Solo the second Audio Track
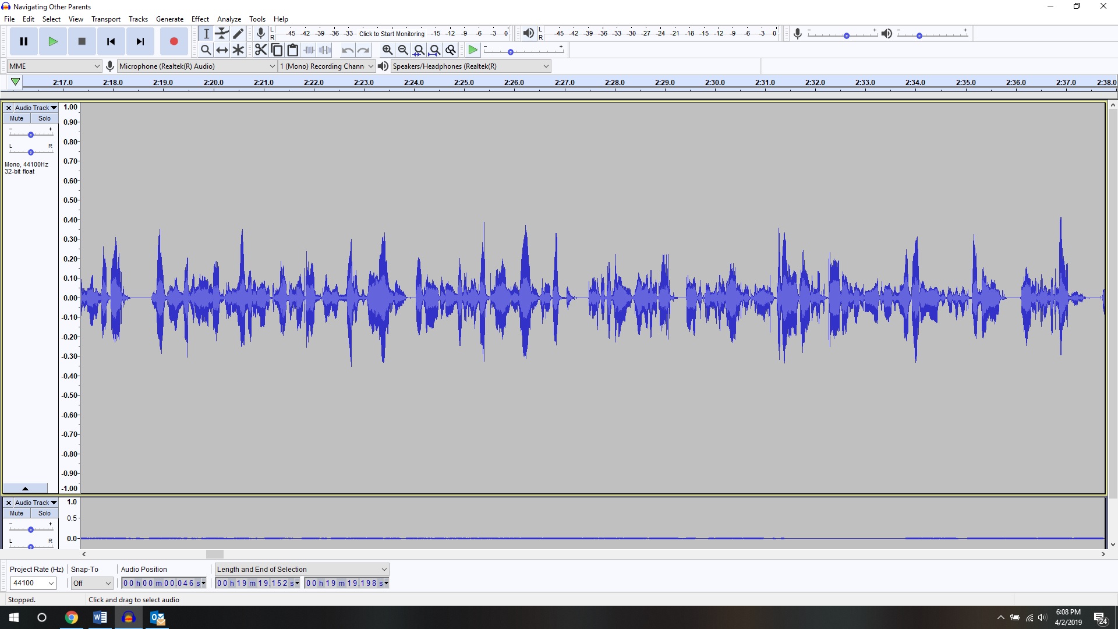 pyautogui.click(x=44, y=513)
